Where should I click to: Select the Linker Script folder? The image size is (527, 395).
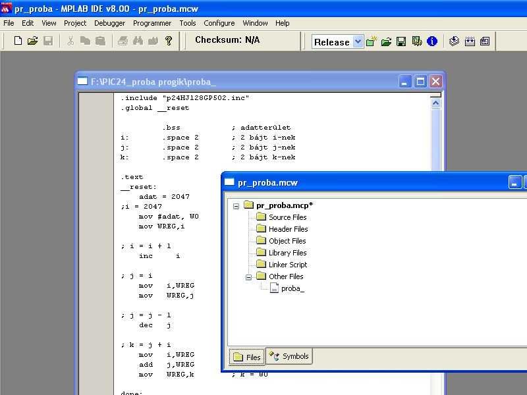[x=288, y=265]
